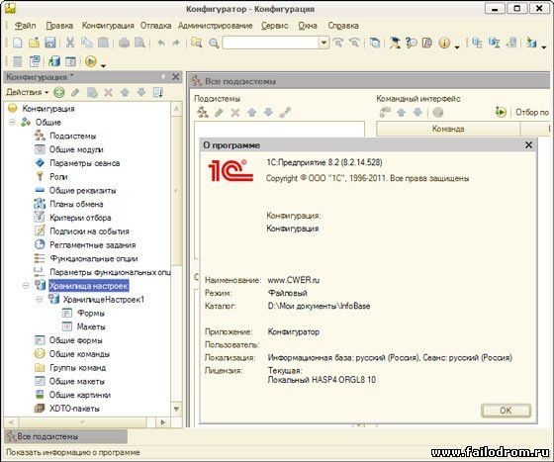Select XDTO-пакеты in the tree
554x462 pixels.
coord(74,409)
